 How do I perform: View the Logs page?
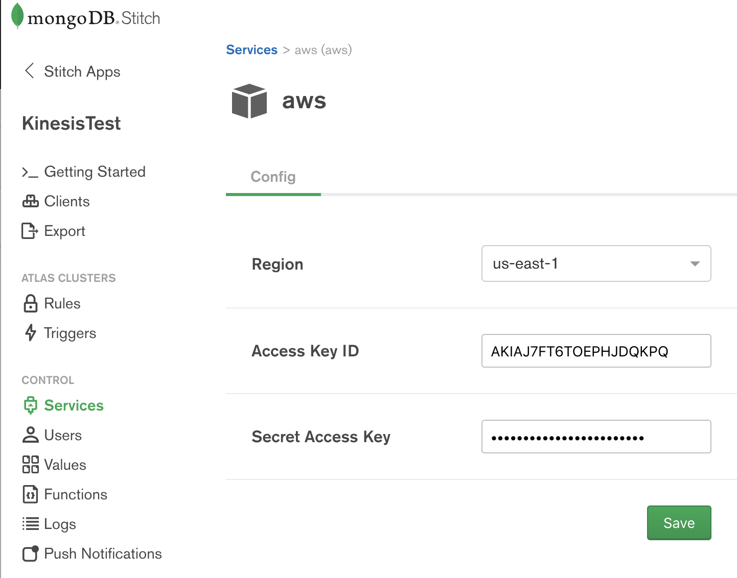(60, 524)
